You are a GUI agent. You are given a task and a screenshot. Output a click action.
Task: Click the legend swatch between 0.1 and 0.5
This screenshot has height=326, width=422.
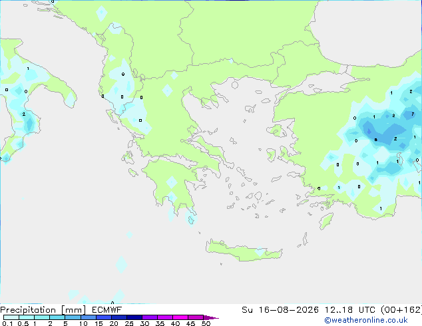[11, 317]
